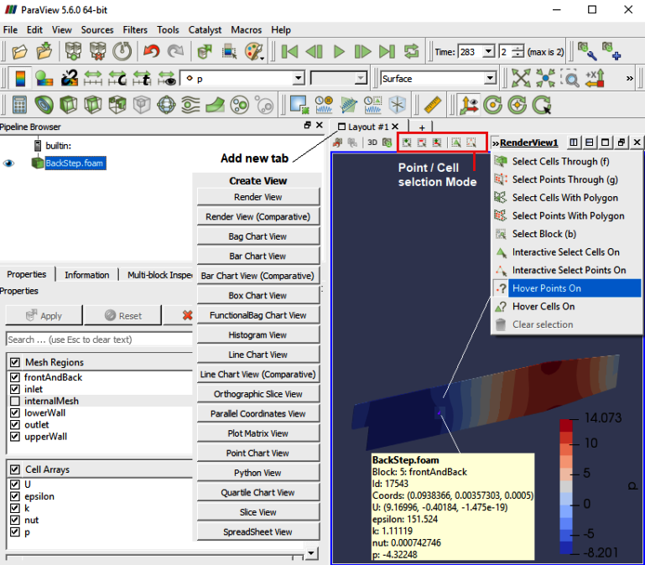Click properties panel scroll down arrow
Viewport: 645px width, 565px height.
311,553
